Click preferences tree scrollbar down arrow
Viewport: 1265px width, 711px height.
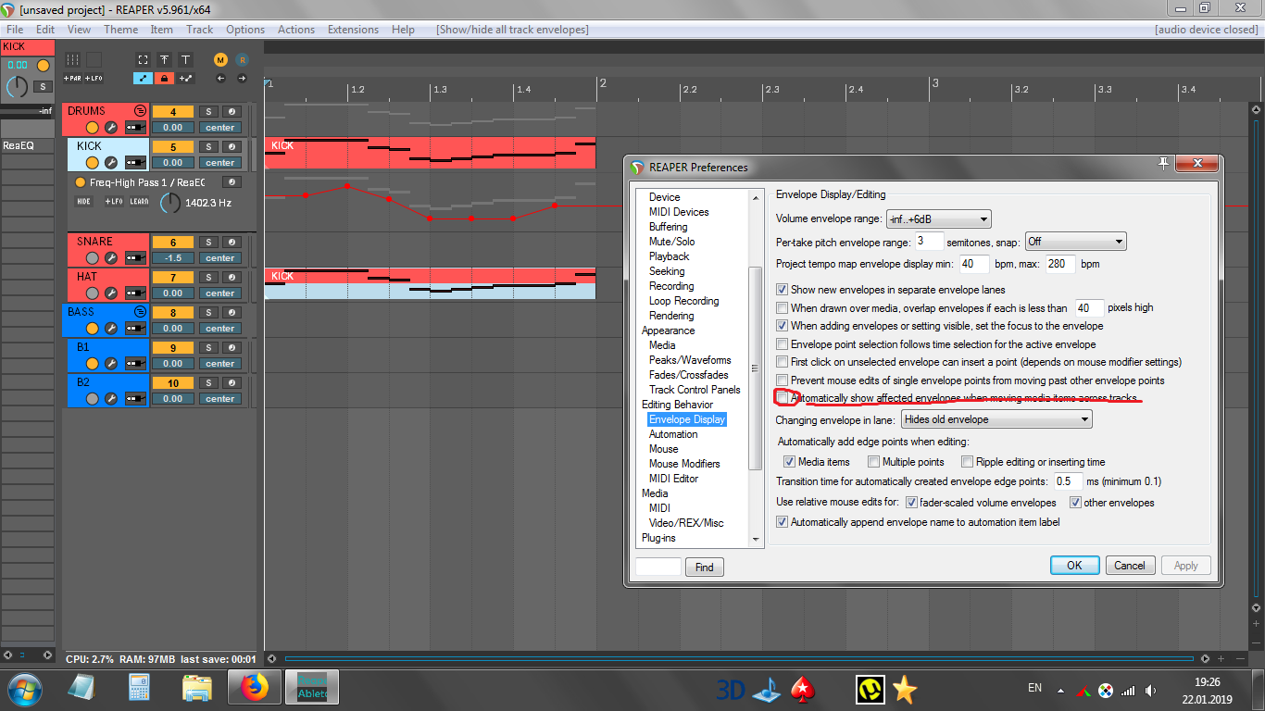click(756, 539)
